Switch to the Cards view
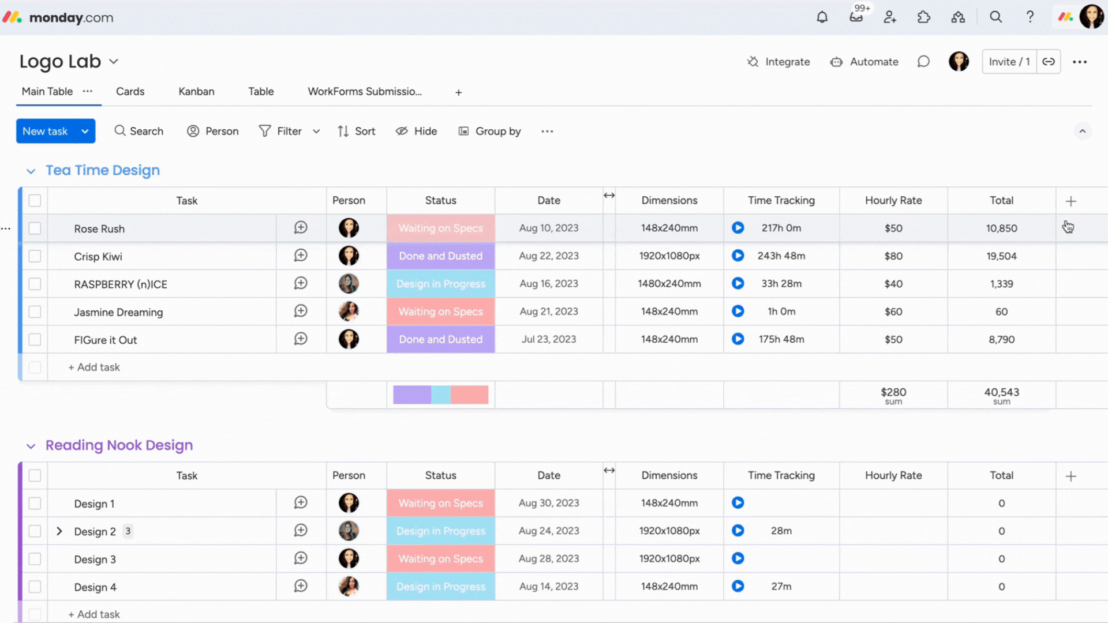Viewport: 1108px width, 623px height. point(130,92)
